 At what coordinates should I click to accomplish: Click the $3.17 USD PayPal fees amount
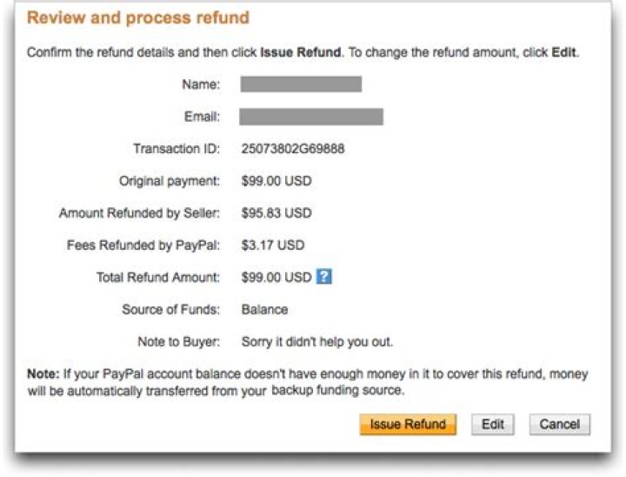(x=273, y=245)
